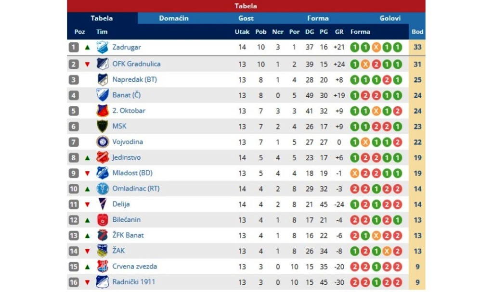The width and height of the screenshot is (493, 292).
Task: Click the MSK team badge icon
Action: 103,127
